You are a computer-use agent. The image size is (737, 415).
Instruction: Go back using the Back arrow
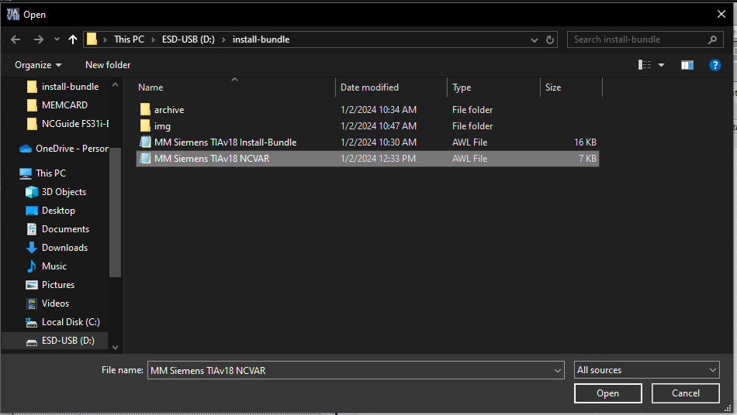pyautogui.click(x=16, y=39)
